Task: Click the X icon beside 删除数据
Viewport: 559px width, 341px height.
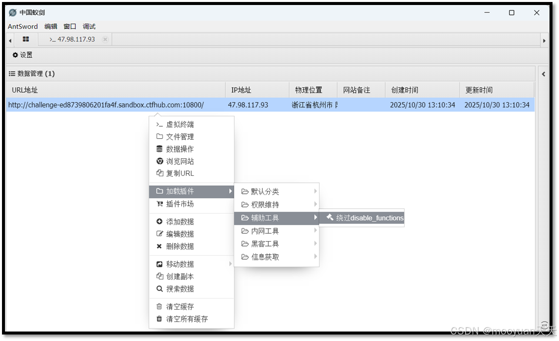Action: click(159, 246)
